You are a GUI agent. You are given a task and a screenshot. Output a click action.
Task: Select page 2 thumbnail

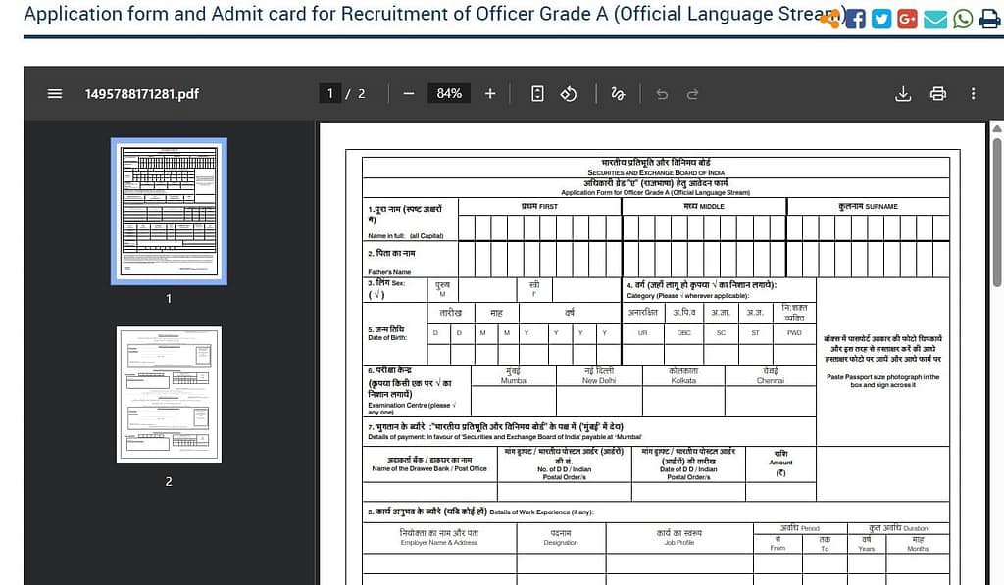click(x=169, y=394)
